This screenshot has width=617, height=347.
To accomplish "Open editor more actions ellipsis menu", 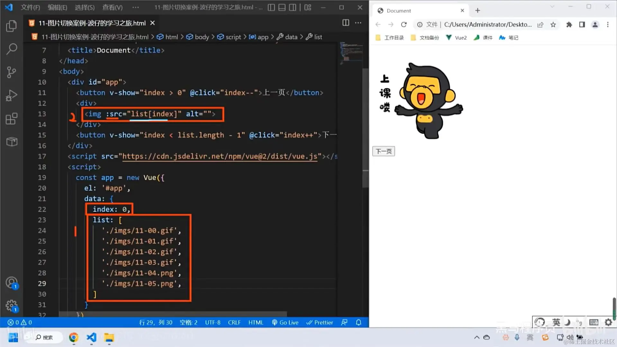I will [x=358, y=23].
